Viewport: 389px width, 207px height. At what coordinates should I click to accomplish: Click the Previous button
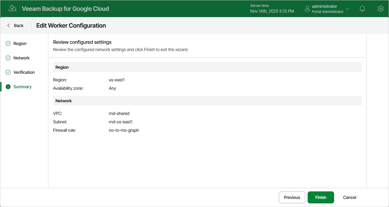292,197
